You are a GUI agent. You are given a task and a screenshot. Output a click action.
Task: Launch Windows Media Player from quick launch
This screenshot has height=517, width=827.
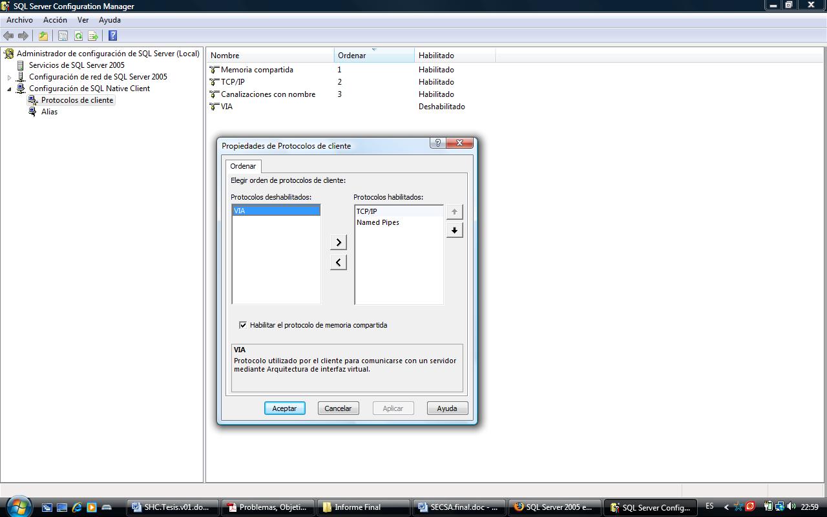(x=92, y=507)
